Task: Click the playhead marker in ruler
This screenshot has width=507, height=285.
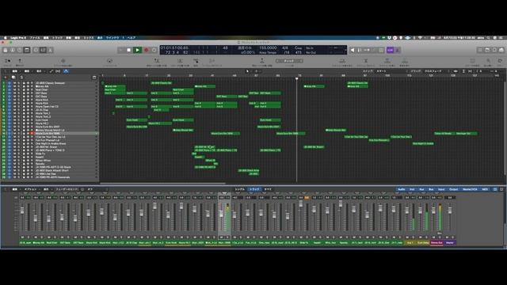Action: point(296,78)
